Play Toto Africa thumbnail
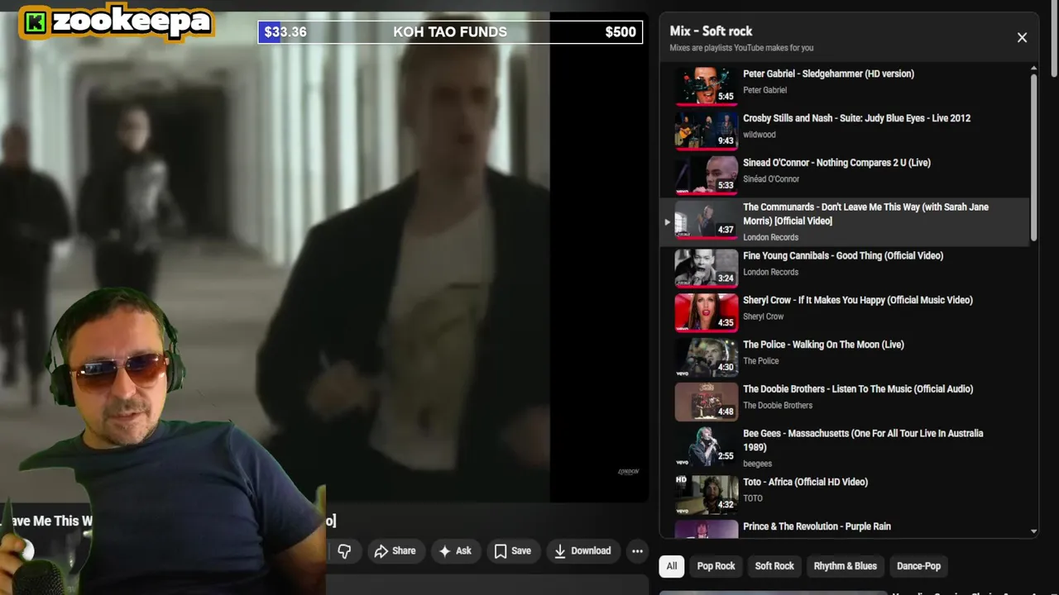 (707, 494)
